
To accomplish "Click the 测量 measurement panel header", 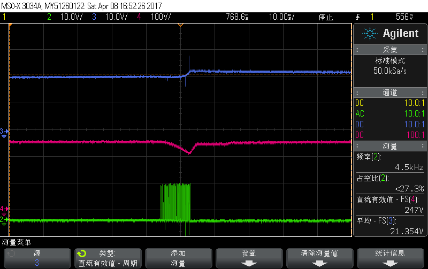I will point(390,146).
